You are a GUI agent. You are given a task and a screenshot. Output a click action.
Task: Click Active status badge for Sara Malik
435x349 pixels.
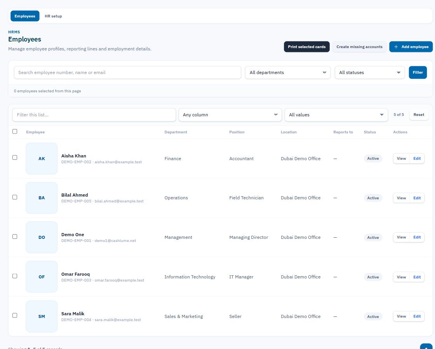(373, 316)
